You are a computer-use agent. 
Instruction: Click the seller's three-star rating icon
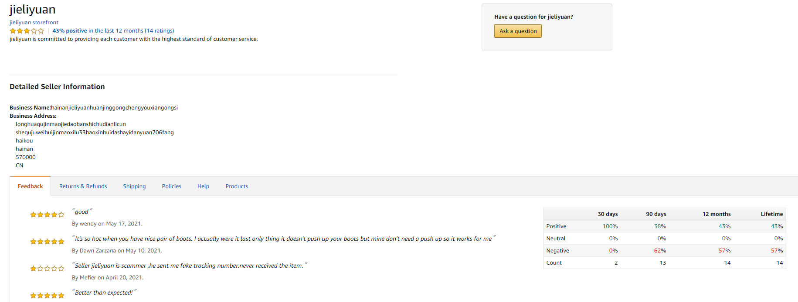(27, 31)
